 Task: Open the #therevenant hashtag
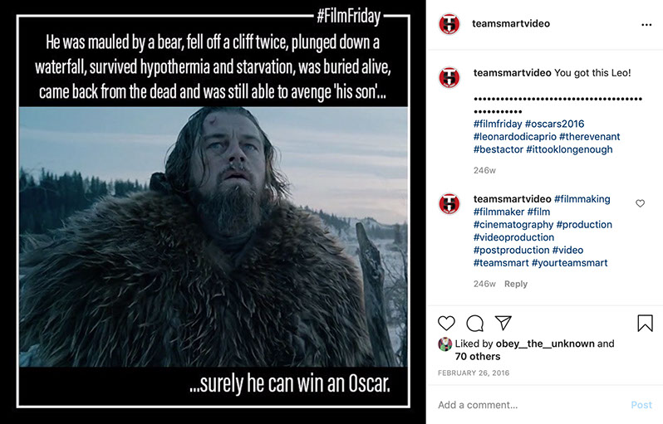coord(590,137)
